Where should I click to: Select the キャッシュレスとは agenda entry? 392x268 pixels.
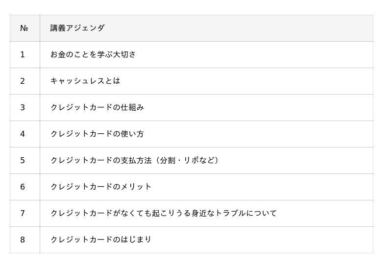coord(85,81)
